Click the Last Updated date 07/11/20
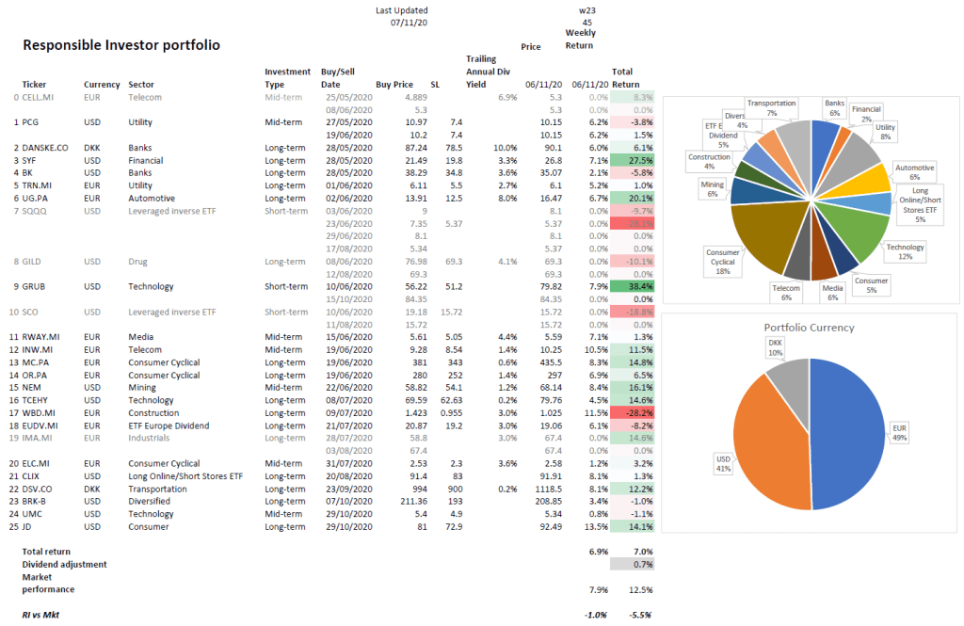Image resolution: width=964 pixels, height=626 pixels. tap(409, 23)
